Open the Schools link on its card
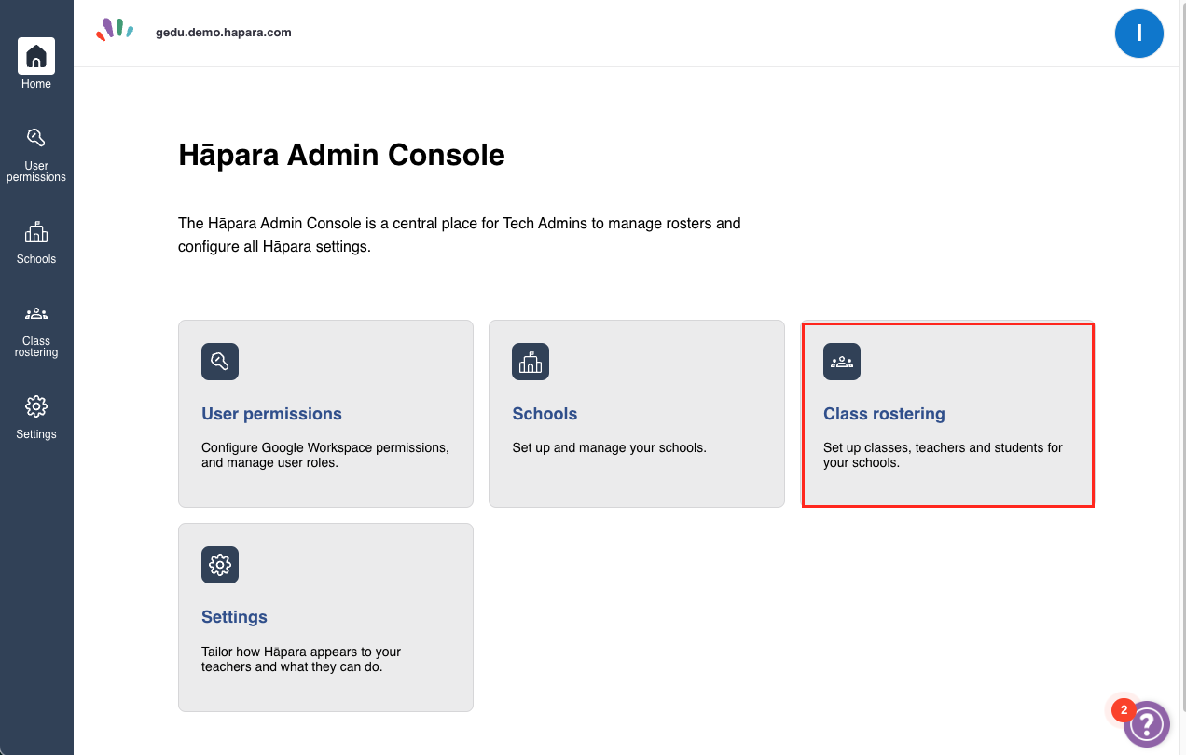 click(x=545, y=413)
